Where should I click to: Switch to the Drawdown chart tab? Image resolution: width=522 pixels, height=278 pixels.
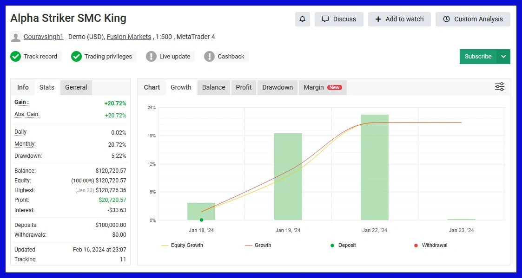point(278,87)
